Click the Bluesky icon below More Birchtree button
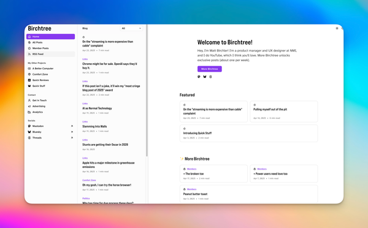Viewport: 368px width, 228px height. click(x=205, y=77)
